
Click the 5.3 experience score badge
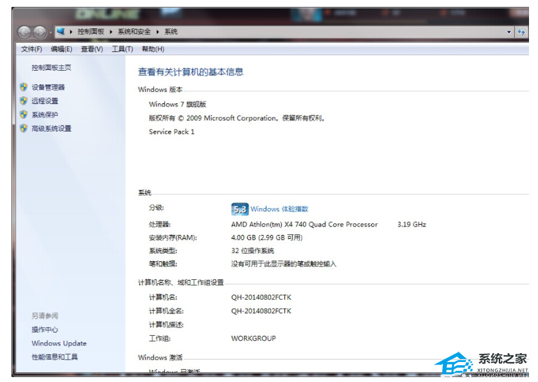(x=239, y=209)
